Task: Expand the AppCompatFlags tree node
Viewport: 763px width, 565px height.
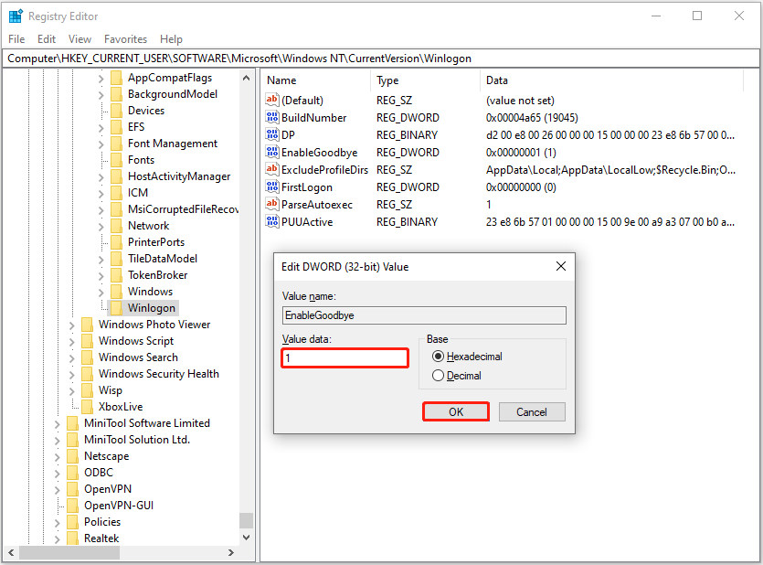Action: [x=101, y=79]
